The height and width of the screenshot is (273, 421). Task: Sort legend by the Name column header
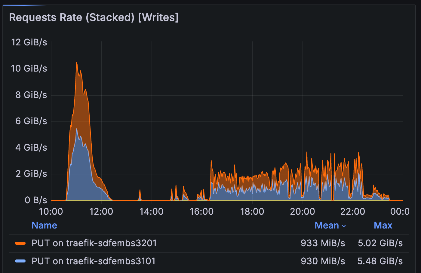click(x=44, y=225)
